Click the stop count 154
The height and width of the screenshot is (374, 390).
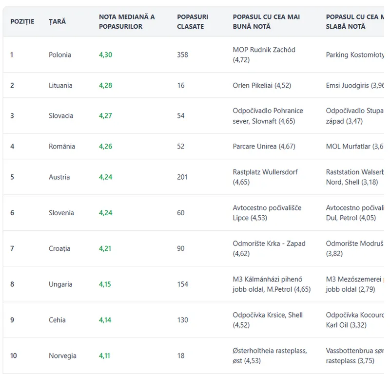pyautogui.click(x=182, y=284)
